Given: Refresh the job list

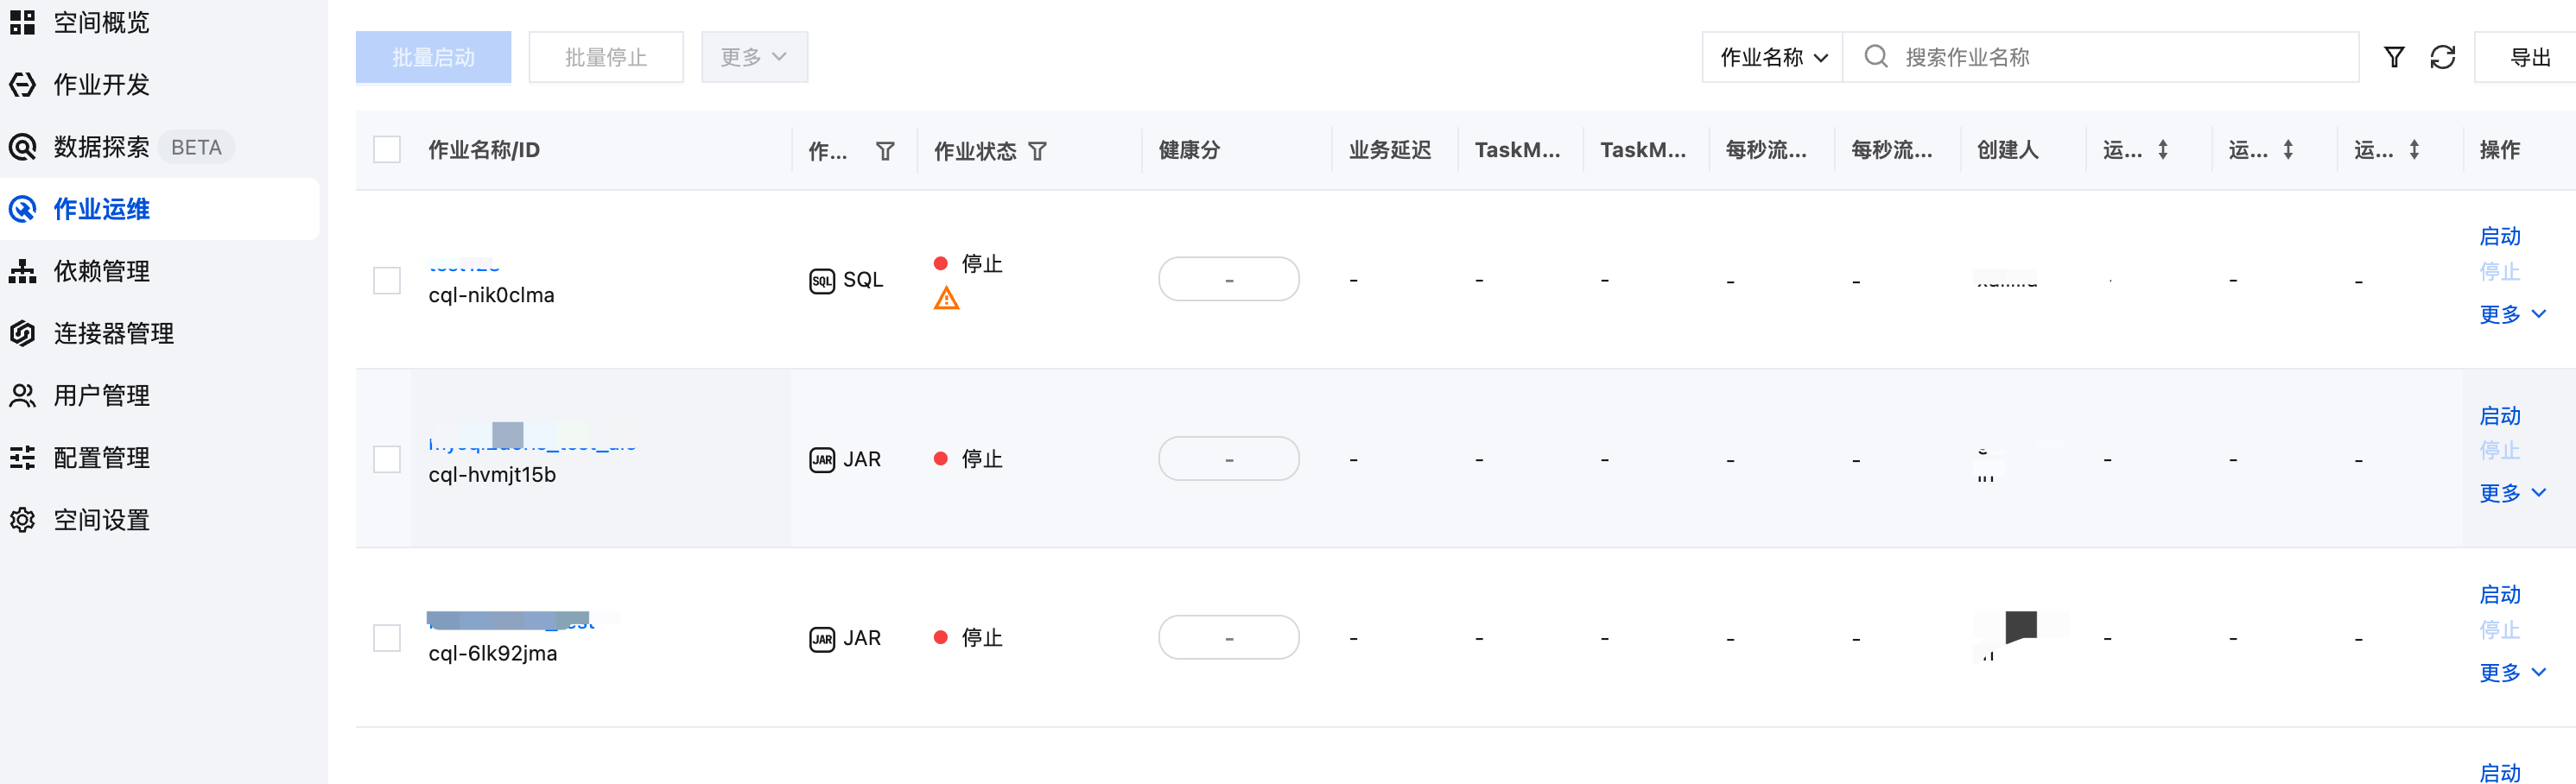Looking at the screenshot, I should pyautogui.click(x=2442, y=57).
